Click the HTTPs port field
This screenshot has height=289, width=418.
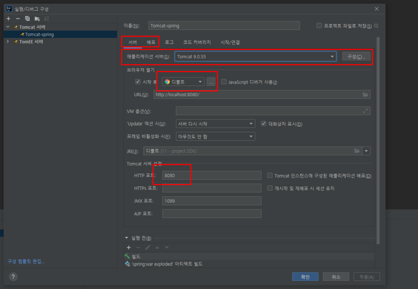[212, 188]
